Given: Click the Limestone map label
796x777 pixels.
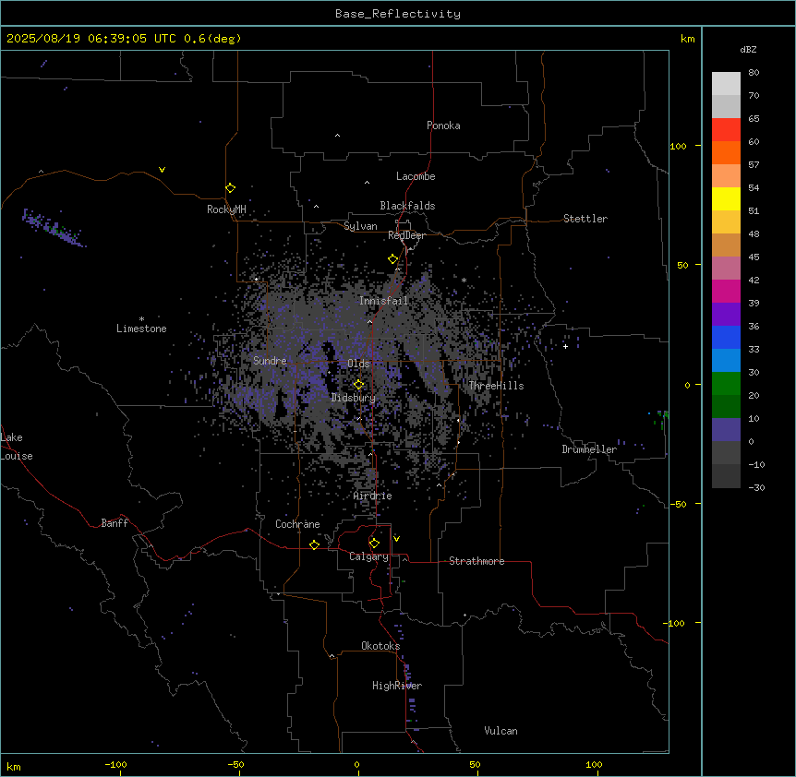Looking at the screenshot, I should [141, 329].
